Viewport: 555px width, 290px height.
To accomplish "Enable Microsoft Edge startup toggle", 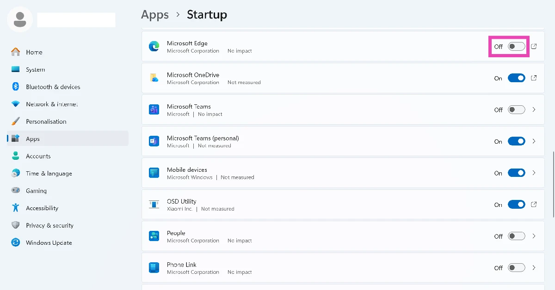I will click(x=516, y=46).
